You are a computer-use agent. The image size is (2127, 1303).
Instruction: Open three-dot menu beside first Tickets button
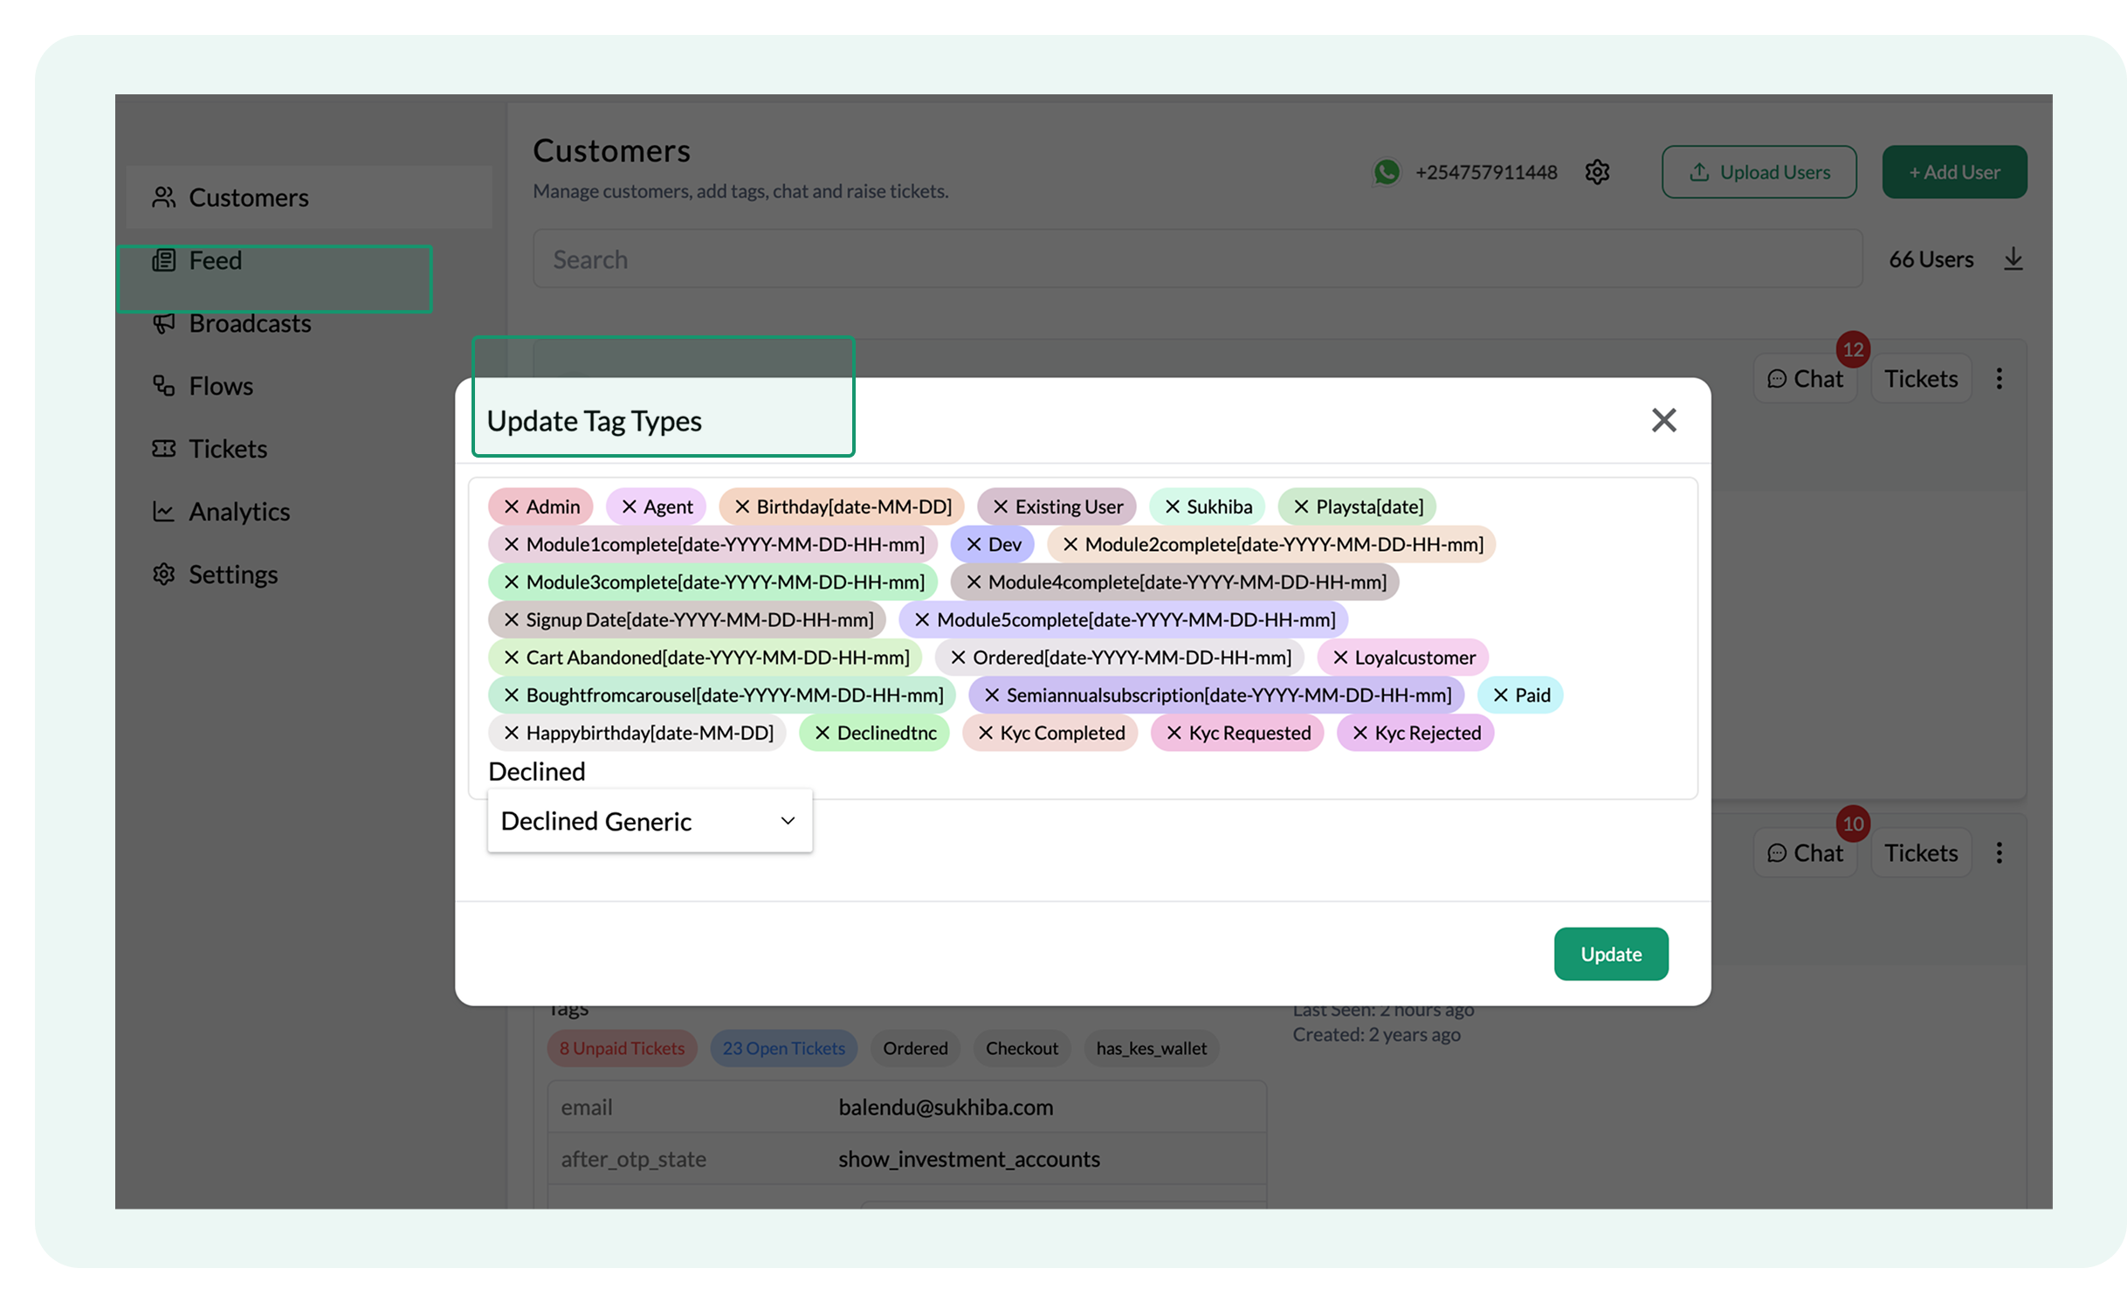(1999, 379)
